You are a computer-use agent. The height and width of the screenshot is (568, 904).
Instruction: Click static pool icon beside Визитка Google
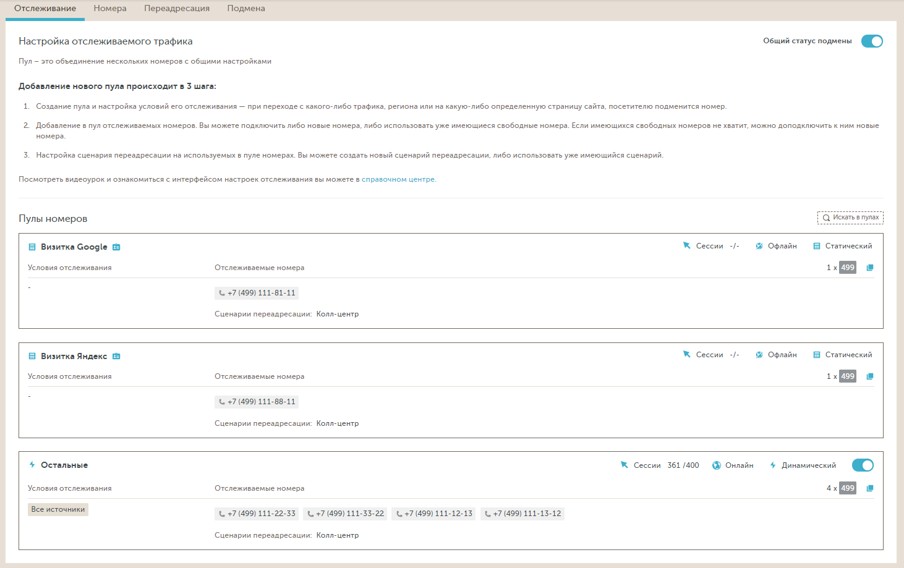(32, 247)
